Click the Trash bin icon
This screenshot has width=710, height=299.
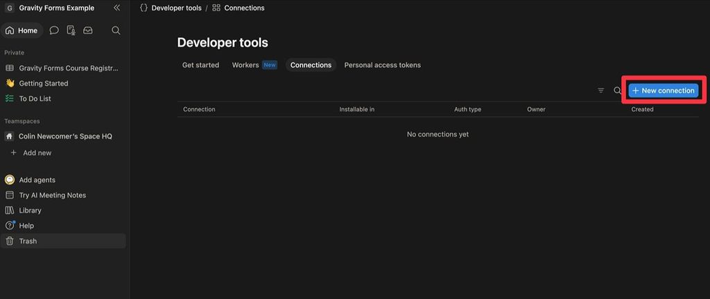tap(10, 241)
